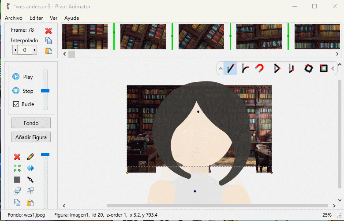Open the Ver menu

click(x=53, y=18)
